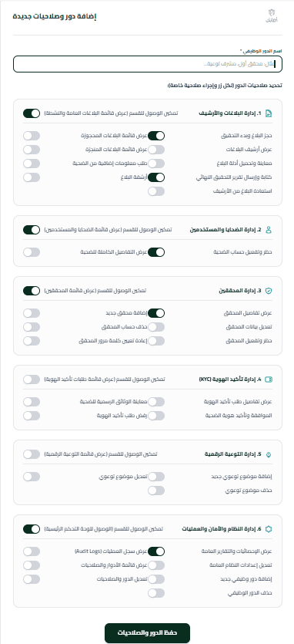This screenshot has width=294, height=644.
Task: Click the حفظ الدور والصلاحيات save button
Action: coord(147,633)
